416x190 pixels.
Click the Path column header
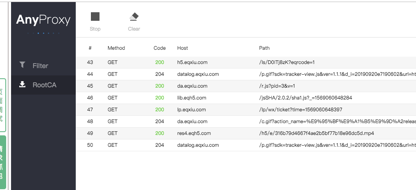click(265, 48)
